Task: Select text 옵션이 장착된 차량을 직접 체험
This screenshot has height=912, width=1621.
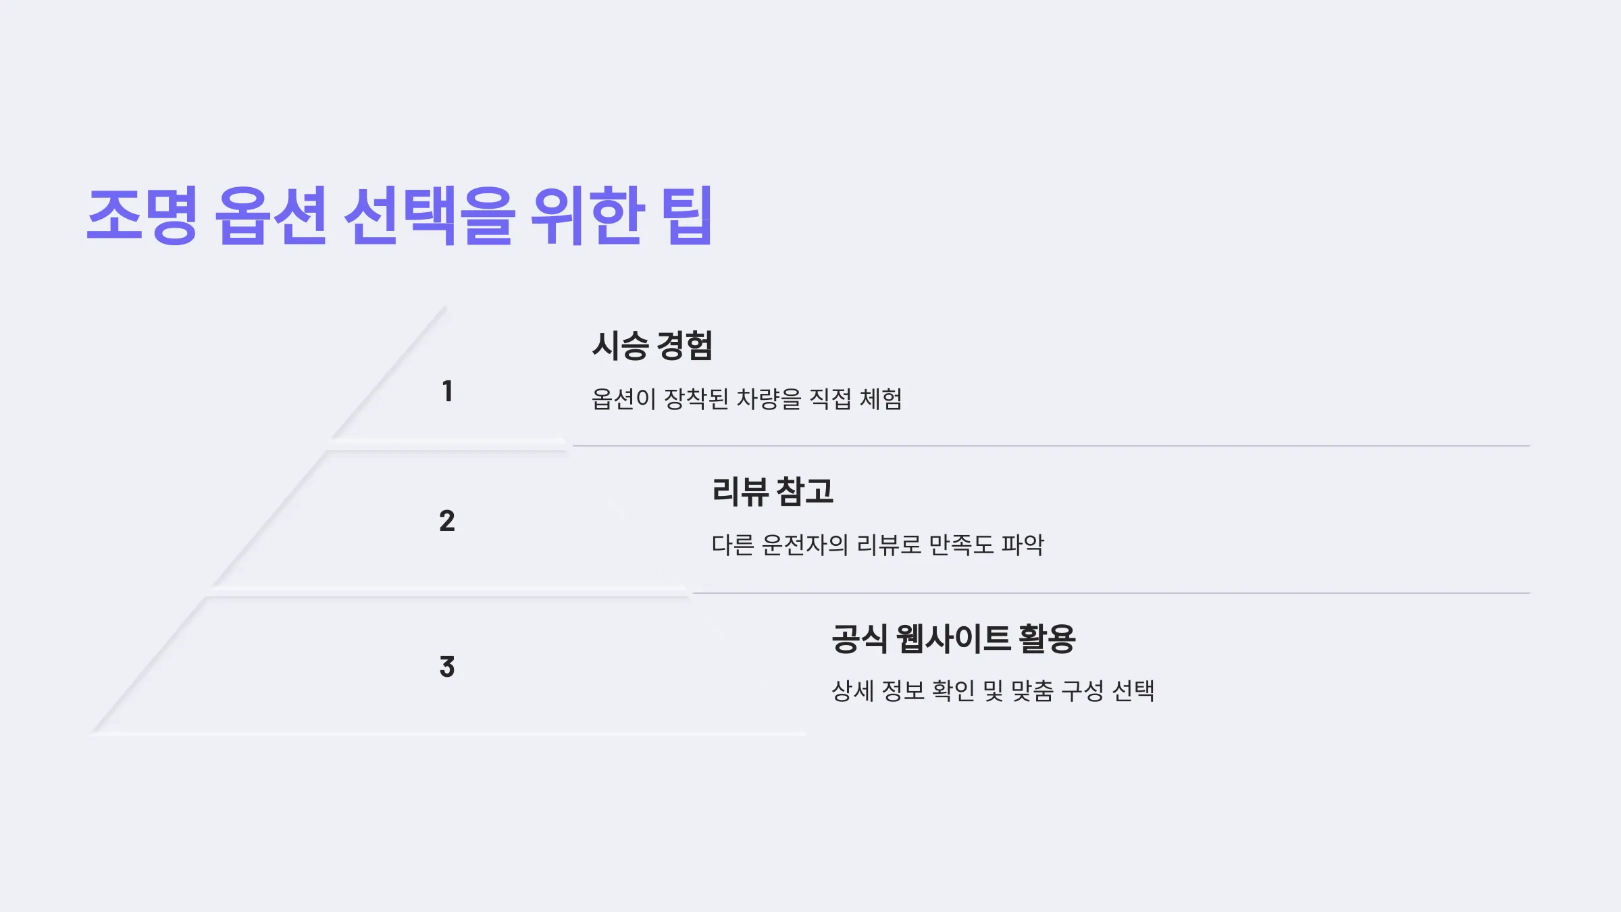Action: (x=746, y=399)
